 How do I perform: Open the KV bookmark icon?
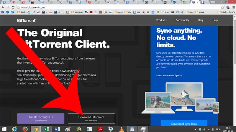tap(178, 12)
